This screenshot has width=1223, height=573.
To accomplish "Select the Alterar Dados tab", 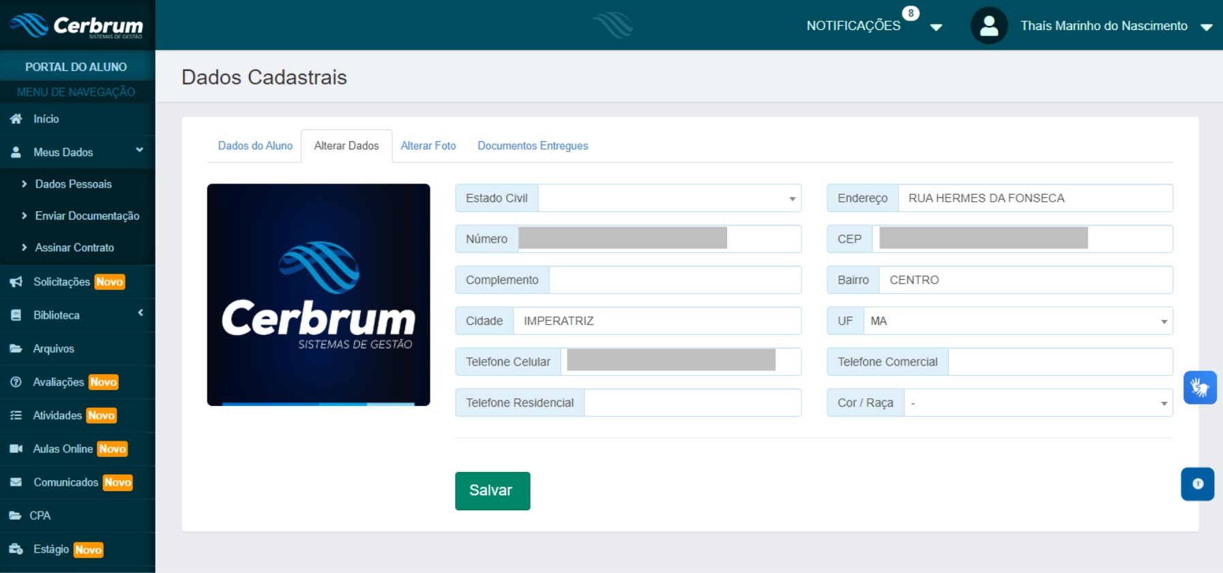I will pos(347,146).
